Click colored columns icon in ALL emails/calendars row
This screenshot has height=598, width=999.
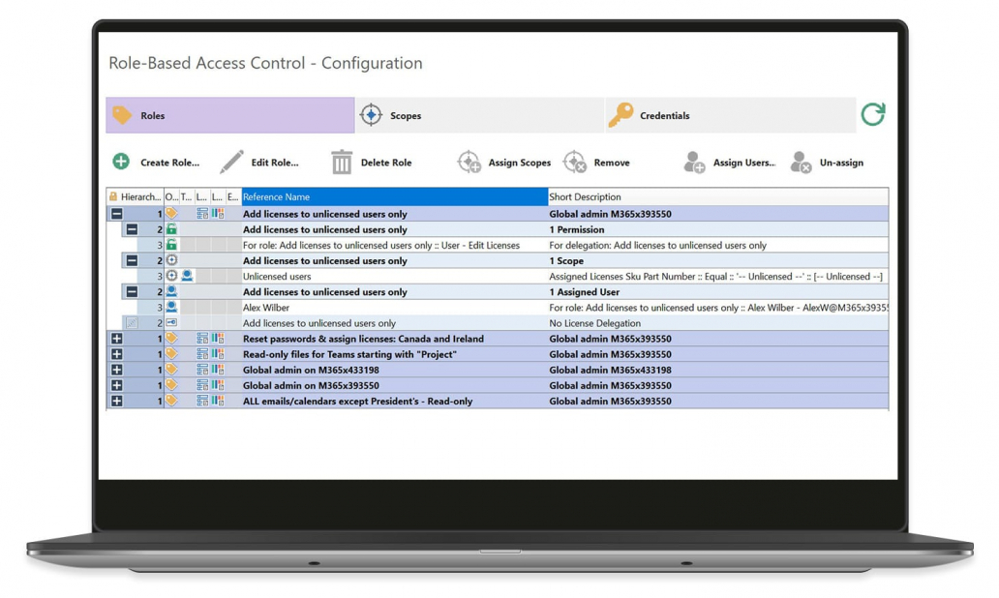click(x=218, y=402)
